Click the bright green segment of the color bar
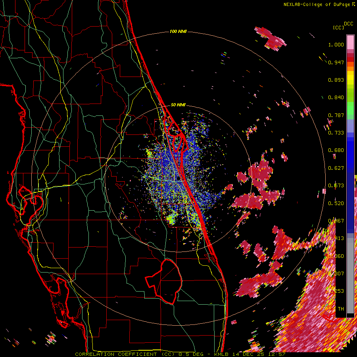This screenshot has height=357, width=357. [350, 108]
